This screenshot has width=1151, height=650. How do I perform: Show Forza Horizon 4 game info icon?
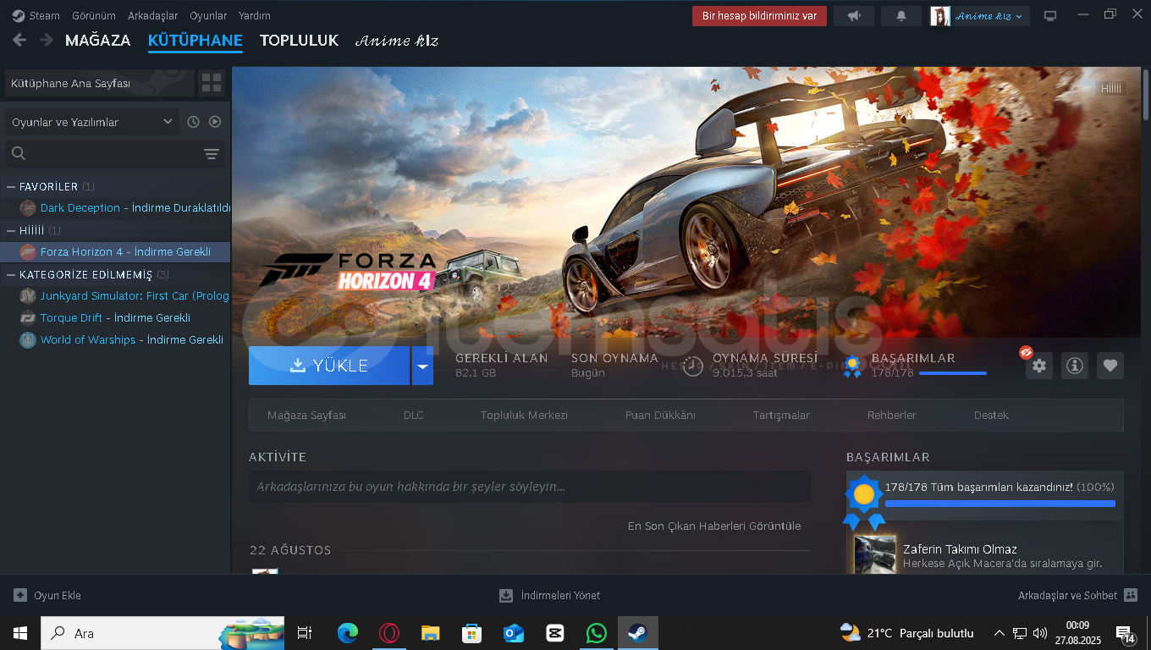(x=1075, y=366)
